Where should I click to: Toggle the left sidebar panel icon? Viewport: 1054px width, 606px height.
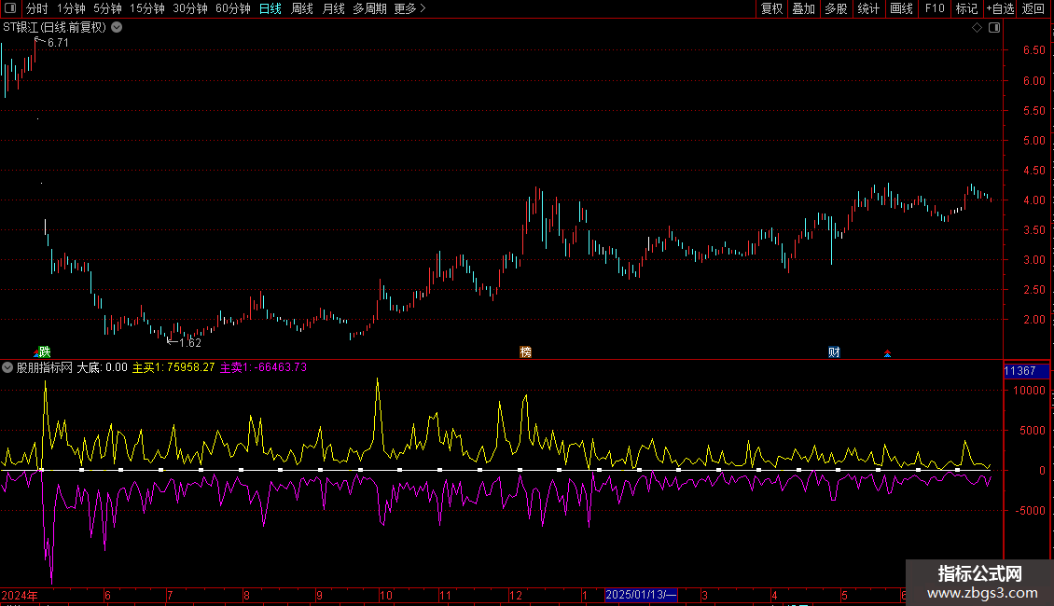tap(10, 8)
